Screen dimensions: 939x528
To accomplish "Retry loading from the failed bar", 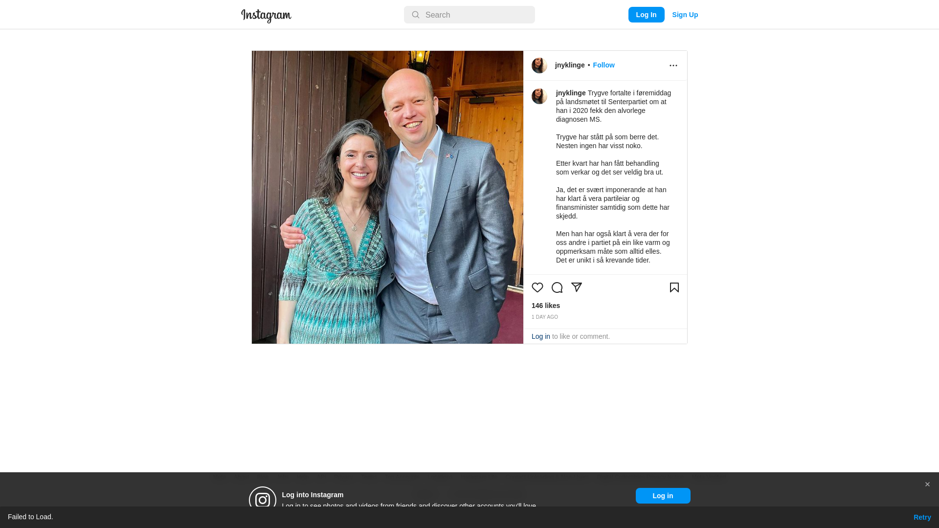I will click(x=922, y=517).
